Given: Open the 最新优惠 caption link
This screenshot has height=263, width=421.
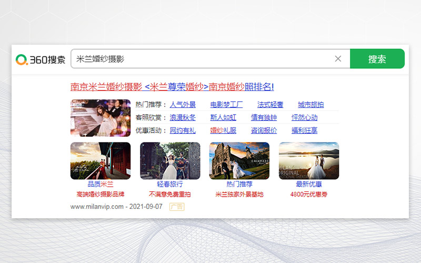Looking at the screenshot, I should coord(309,184).
